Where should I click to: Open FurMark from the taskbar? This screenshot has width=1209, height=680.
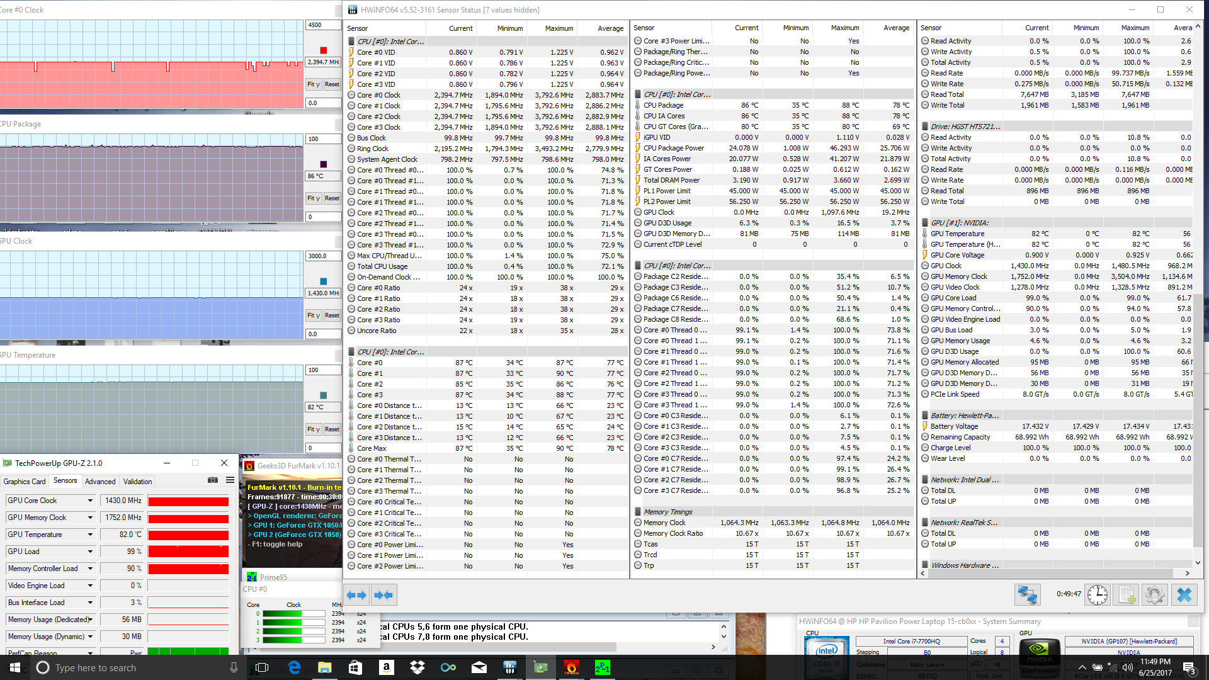pos(571,667)
